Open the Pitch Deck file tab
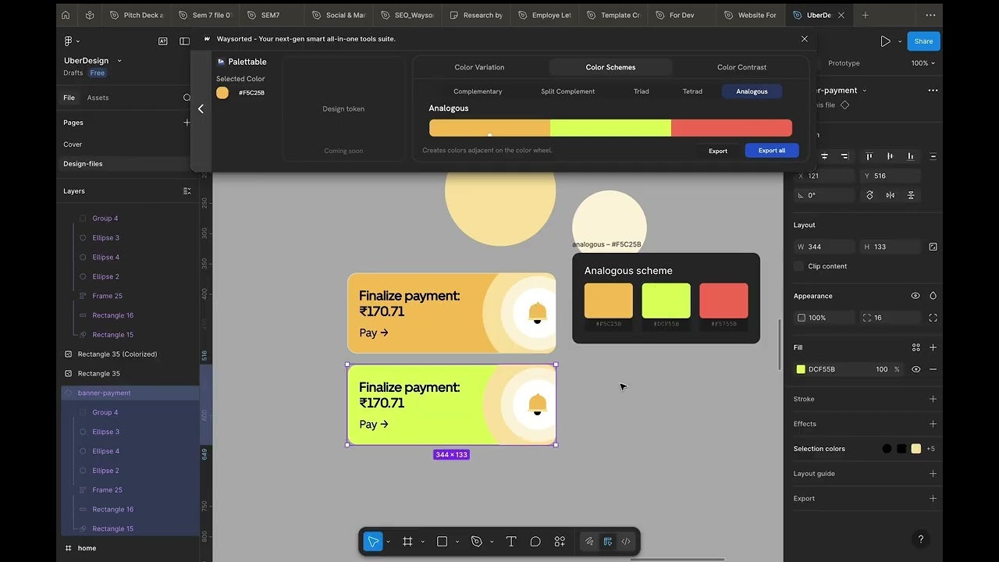999x562 pixels. point(136,15)
